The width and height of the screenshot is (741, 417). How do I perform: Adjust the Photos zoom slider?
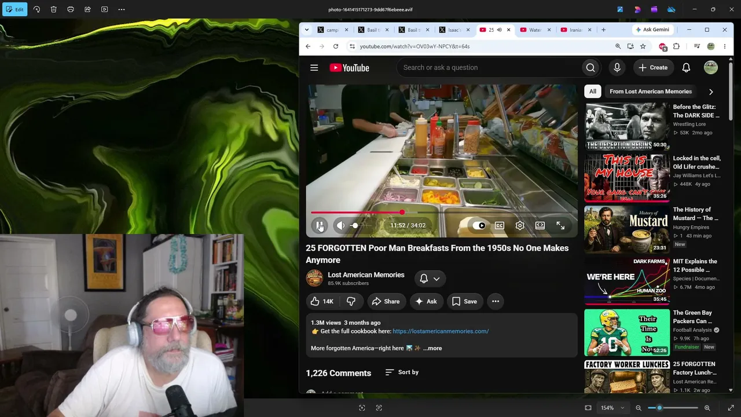click(x=673, y=408)
